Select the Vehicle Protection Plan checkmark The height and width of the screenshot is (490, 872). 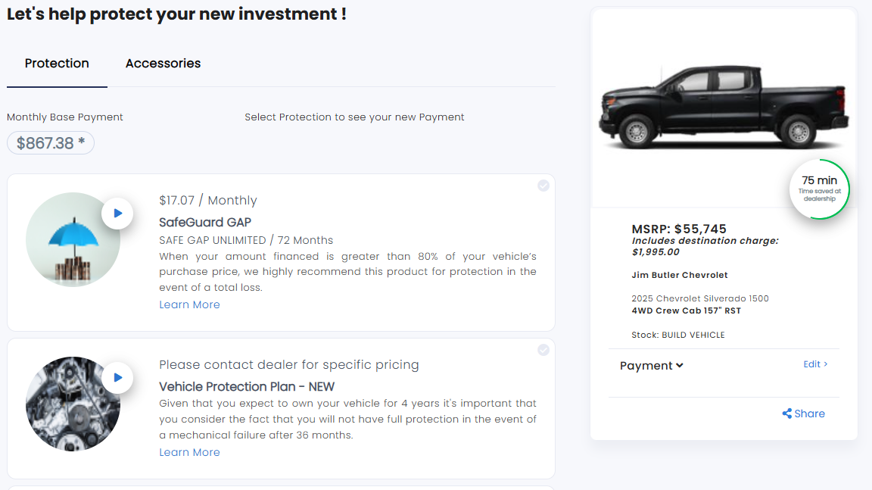click(543, 350)
